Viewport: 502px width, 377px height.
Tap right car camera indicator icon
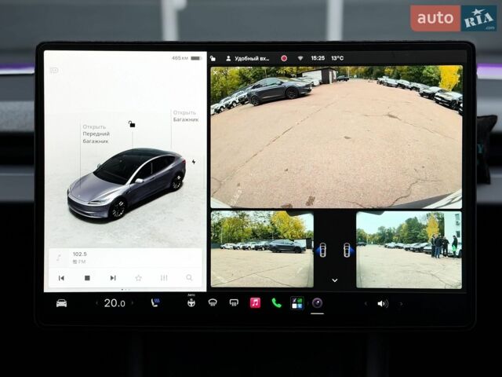point(348,250)
